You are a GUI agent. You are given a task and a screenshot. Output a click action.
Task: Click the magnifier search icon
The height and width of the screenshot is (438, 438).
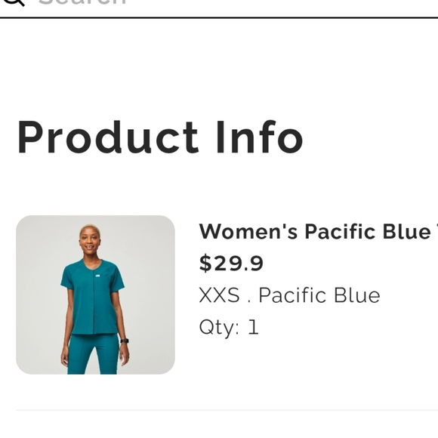pyautogui.click(x=14, y=2)
